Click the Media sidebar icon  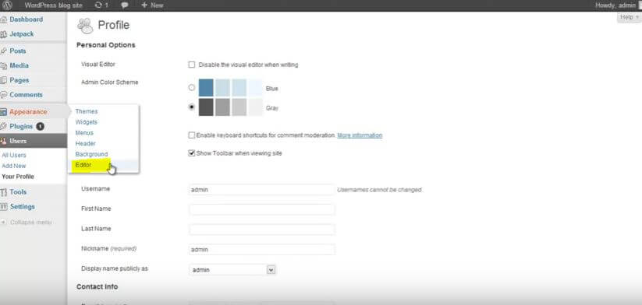(4, 65)
